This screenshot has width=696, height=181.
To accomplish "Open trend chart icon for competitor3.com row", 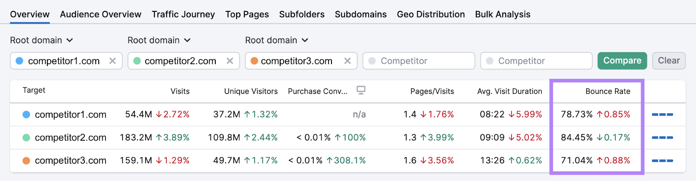I will click(x=663, y=161).
